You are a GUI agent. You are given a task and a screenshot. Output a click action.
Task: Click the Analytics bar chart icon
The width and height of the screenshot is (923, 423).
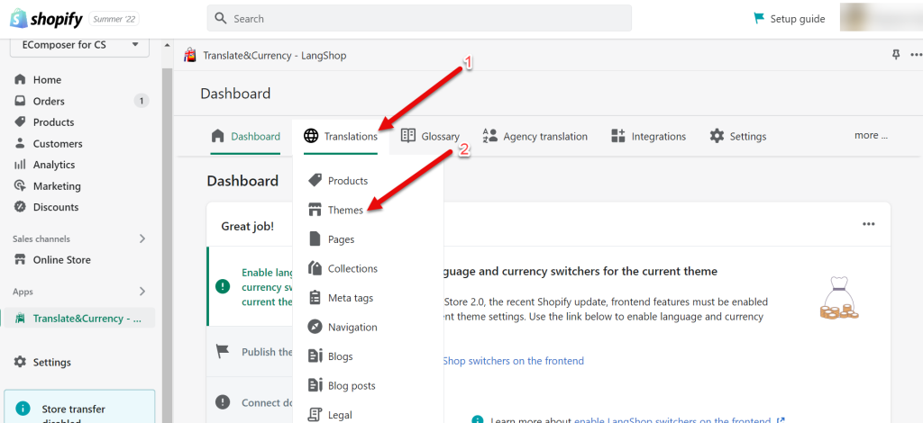point(20,165)
